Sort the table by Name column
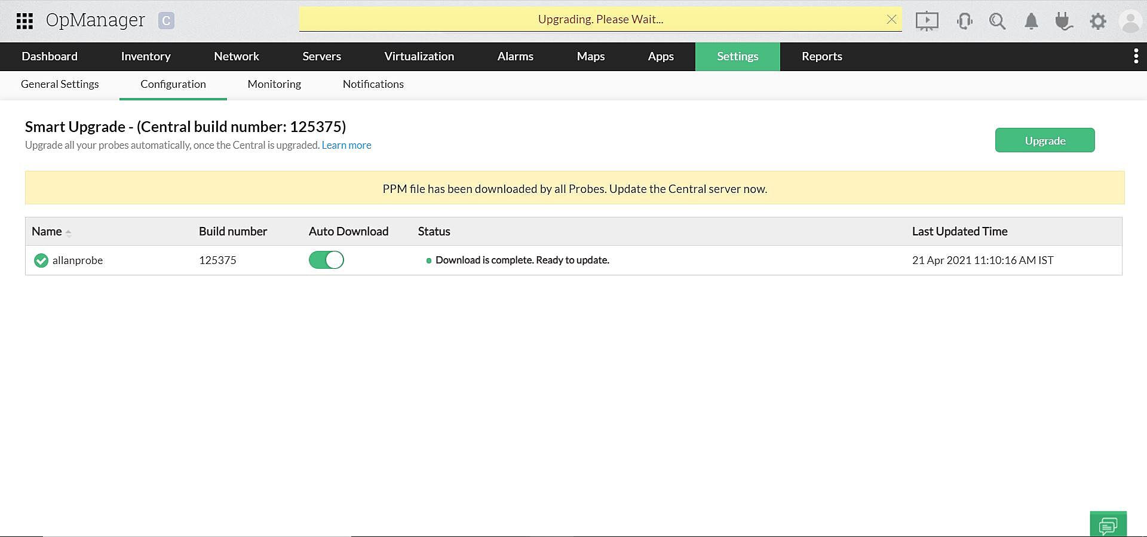 tap(51, 232)
